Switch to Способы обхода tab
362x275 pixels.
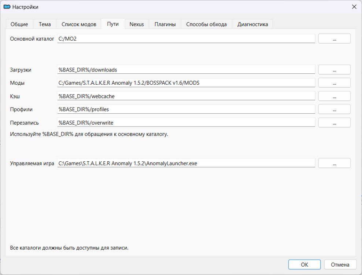coord(206,24)
